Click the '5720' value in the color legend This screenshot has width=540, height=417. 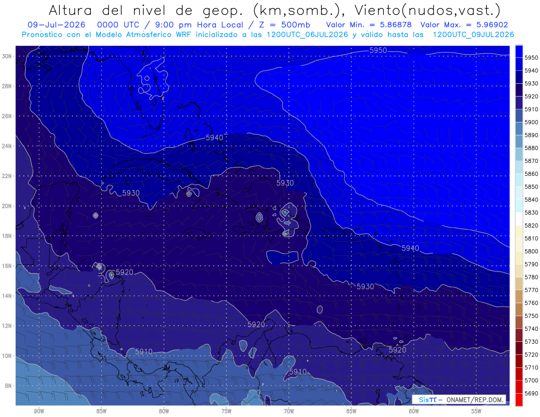531,354
